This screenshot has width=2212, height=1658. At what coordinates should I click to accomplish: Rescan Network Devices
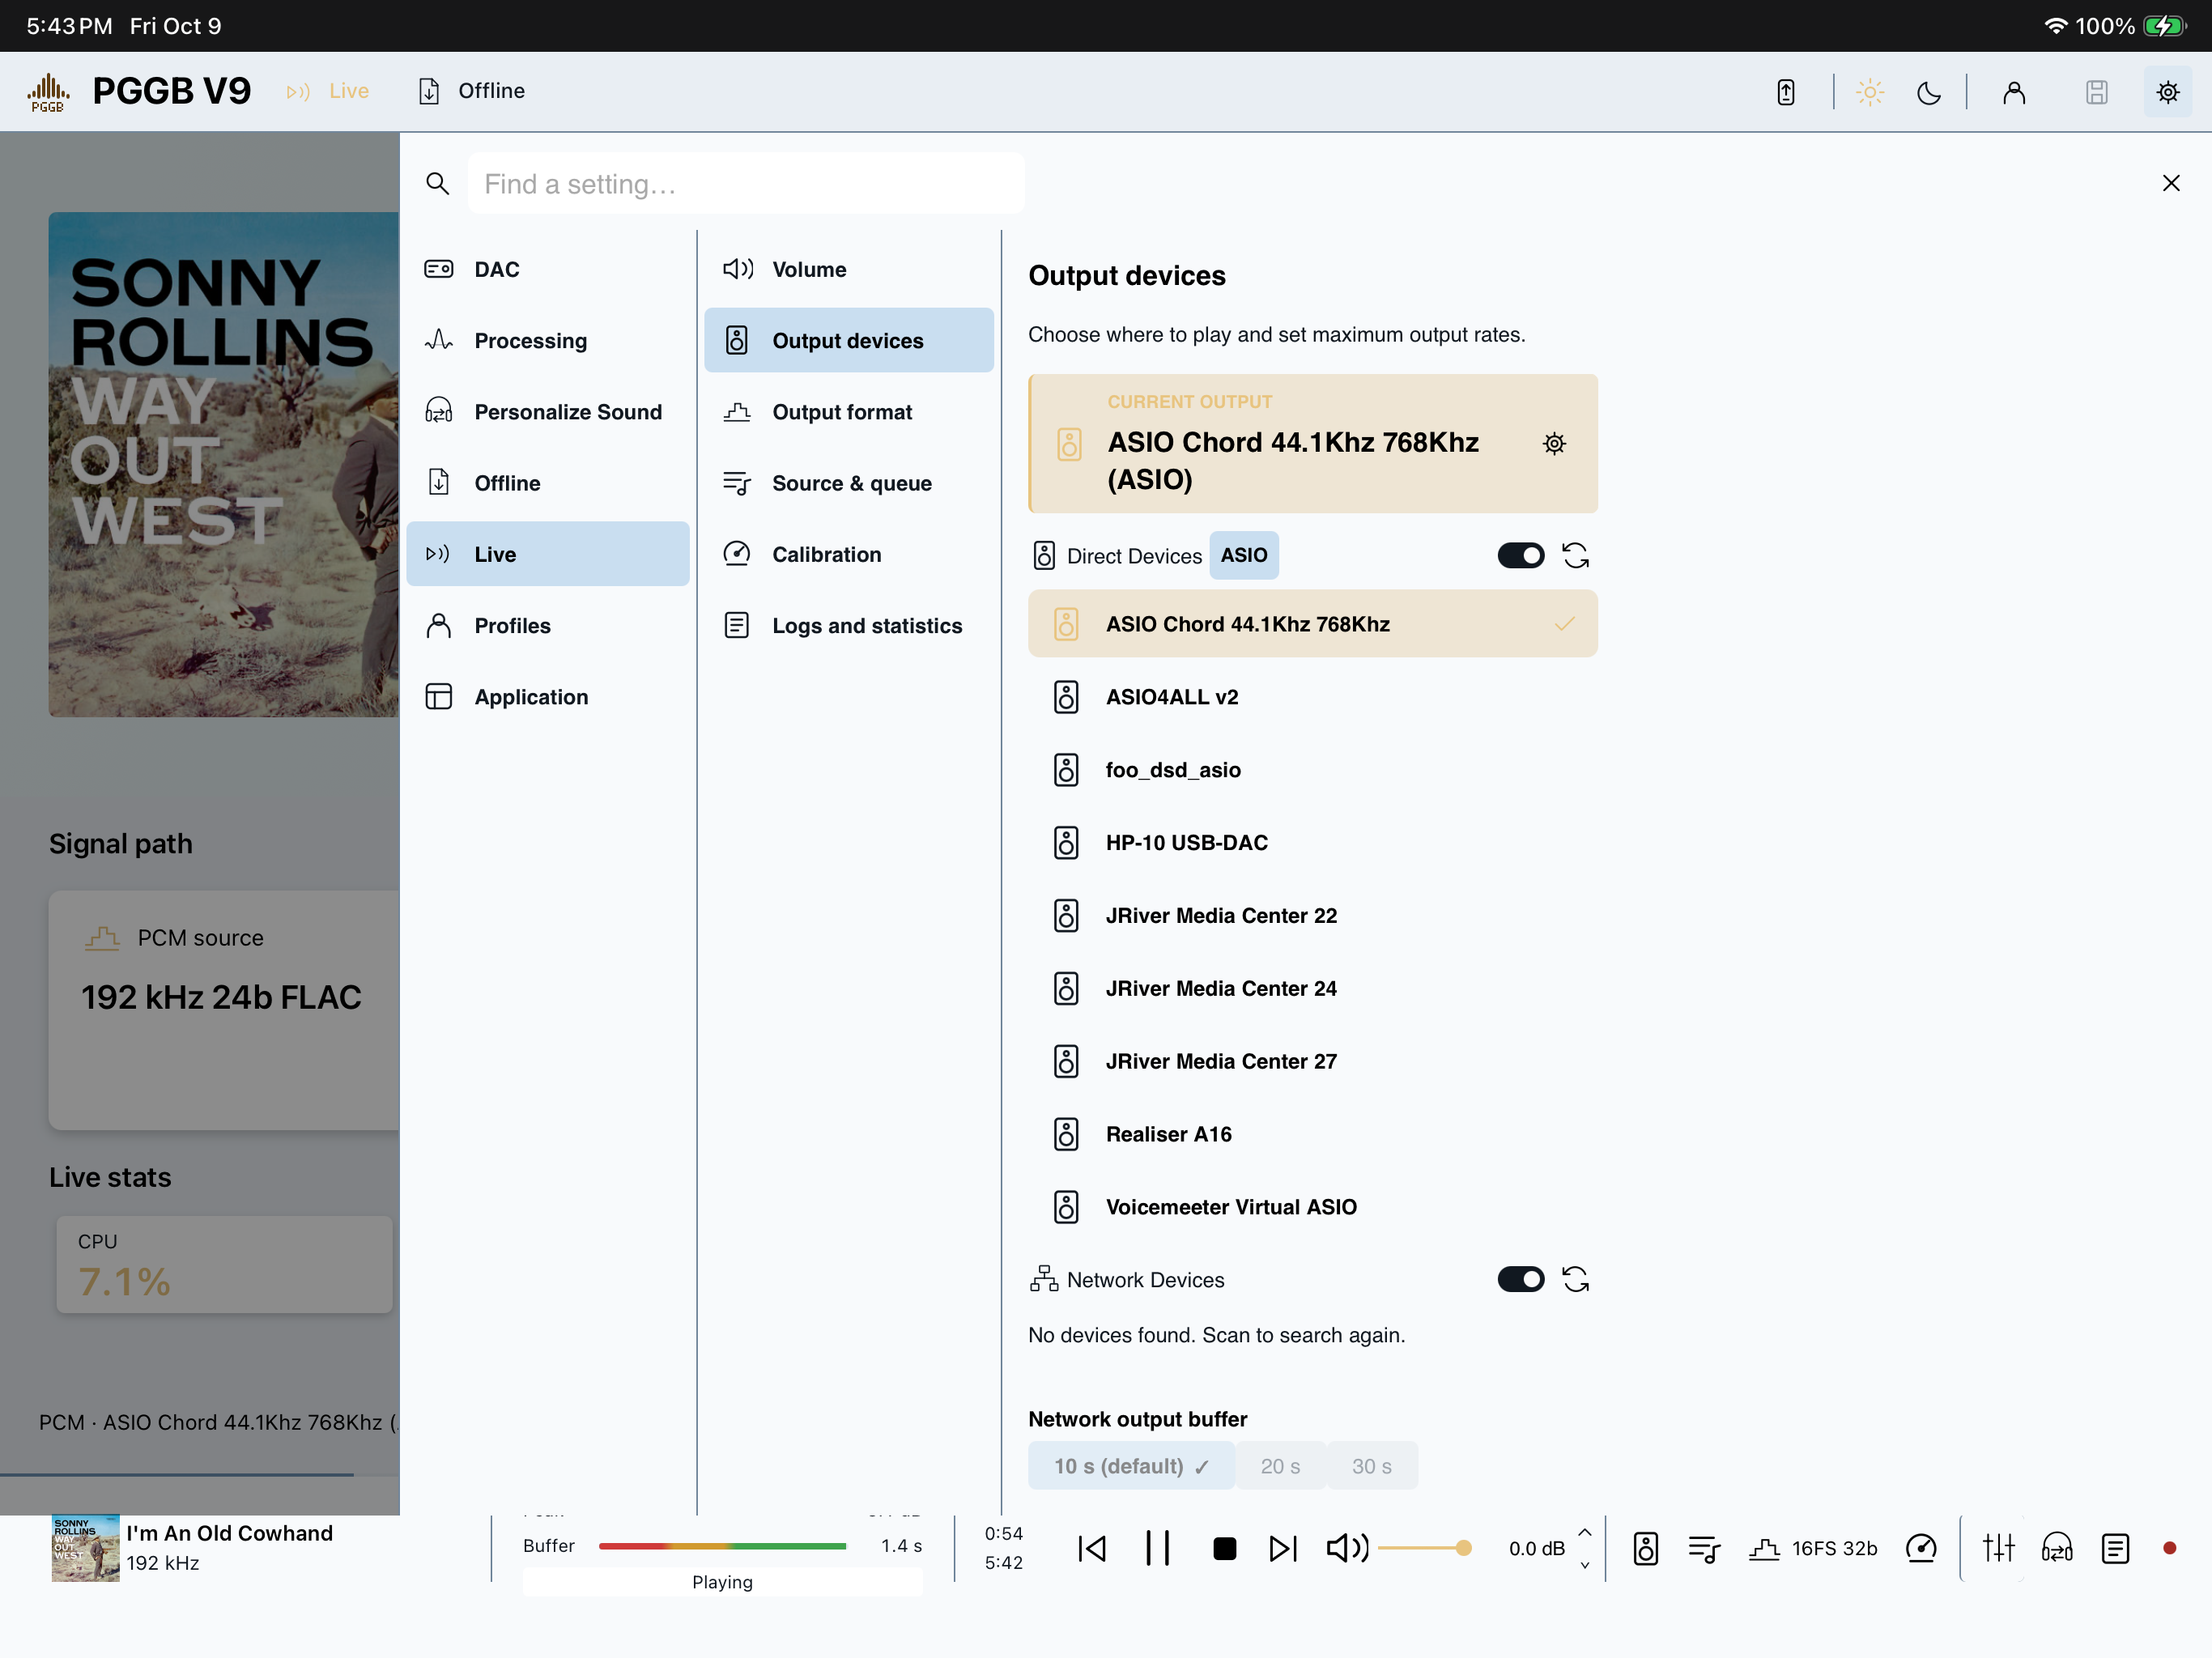[1576, 1280]
